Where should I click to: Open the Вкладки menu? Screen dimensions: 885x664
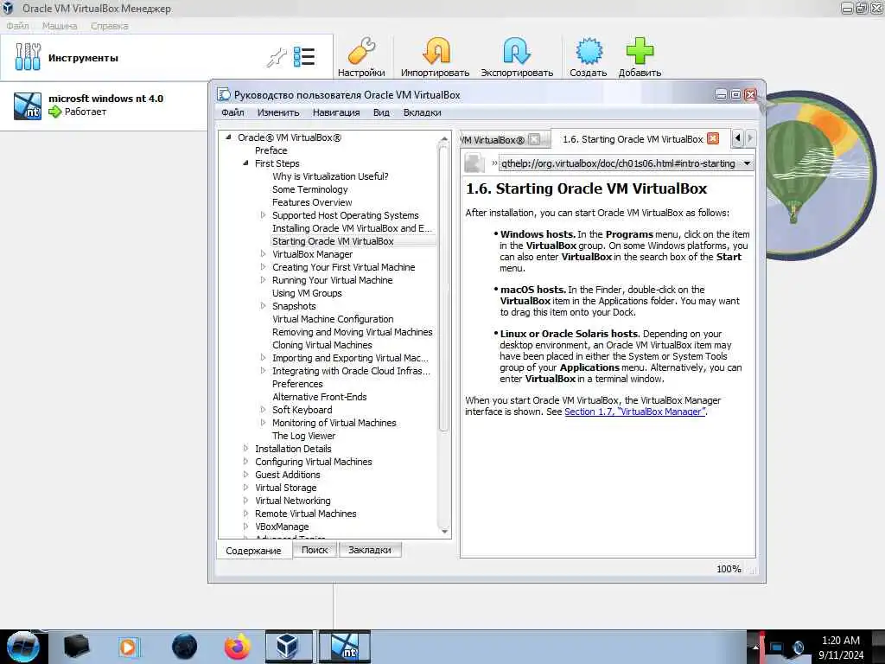click(x=422, y=112)
